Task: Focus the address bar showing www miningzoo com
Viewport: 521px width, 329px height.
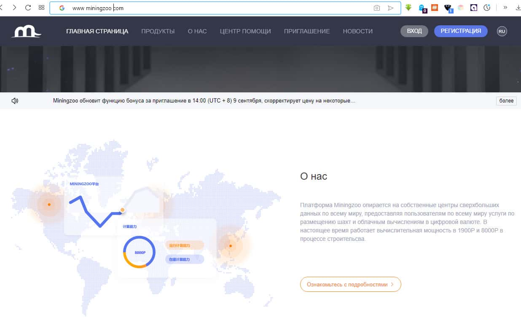Action: pos(225,8)
